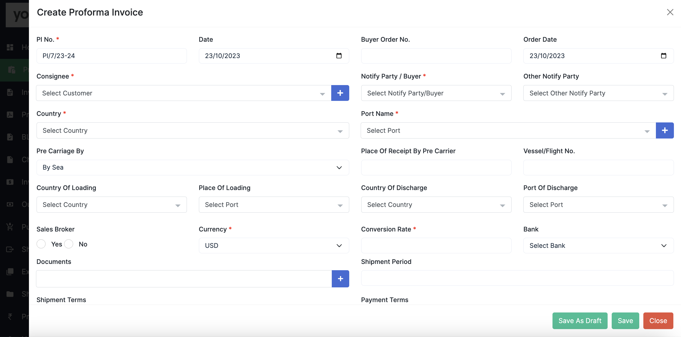Open the calendar picker in Order Date field
Screen dimensions: 681x337
pos(664,56)
